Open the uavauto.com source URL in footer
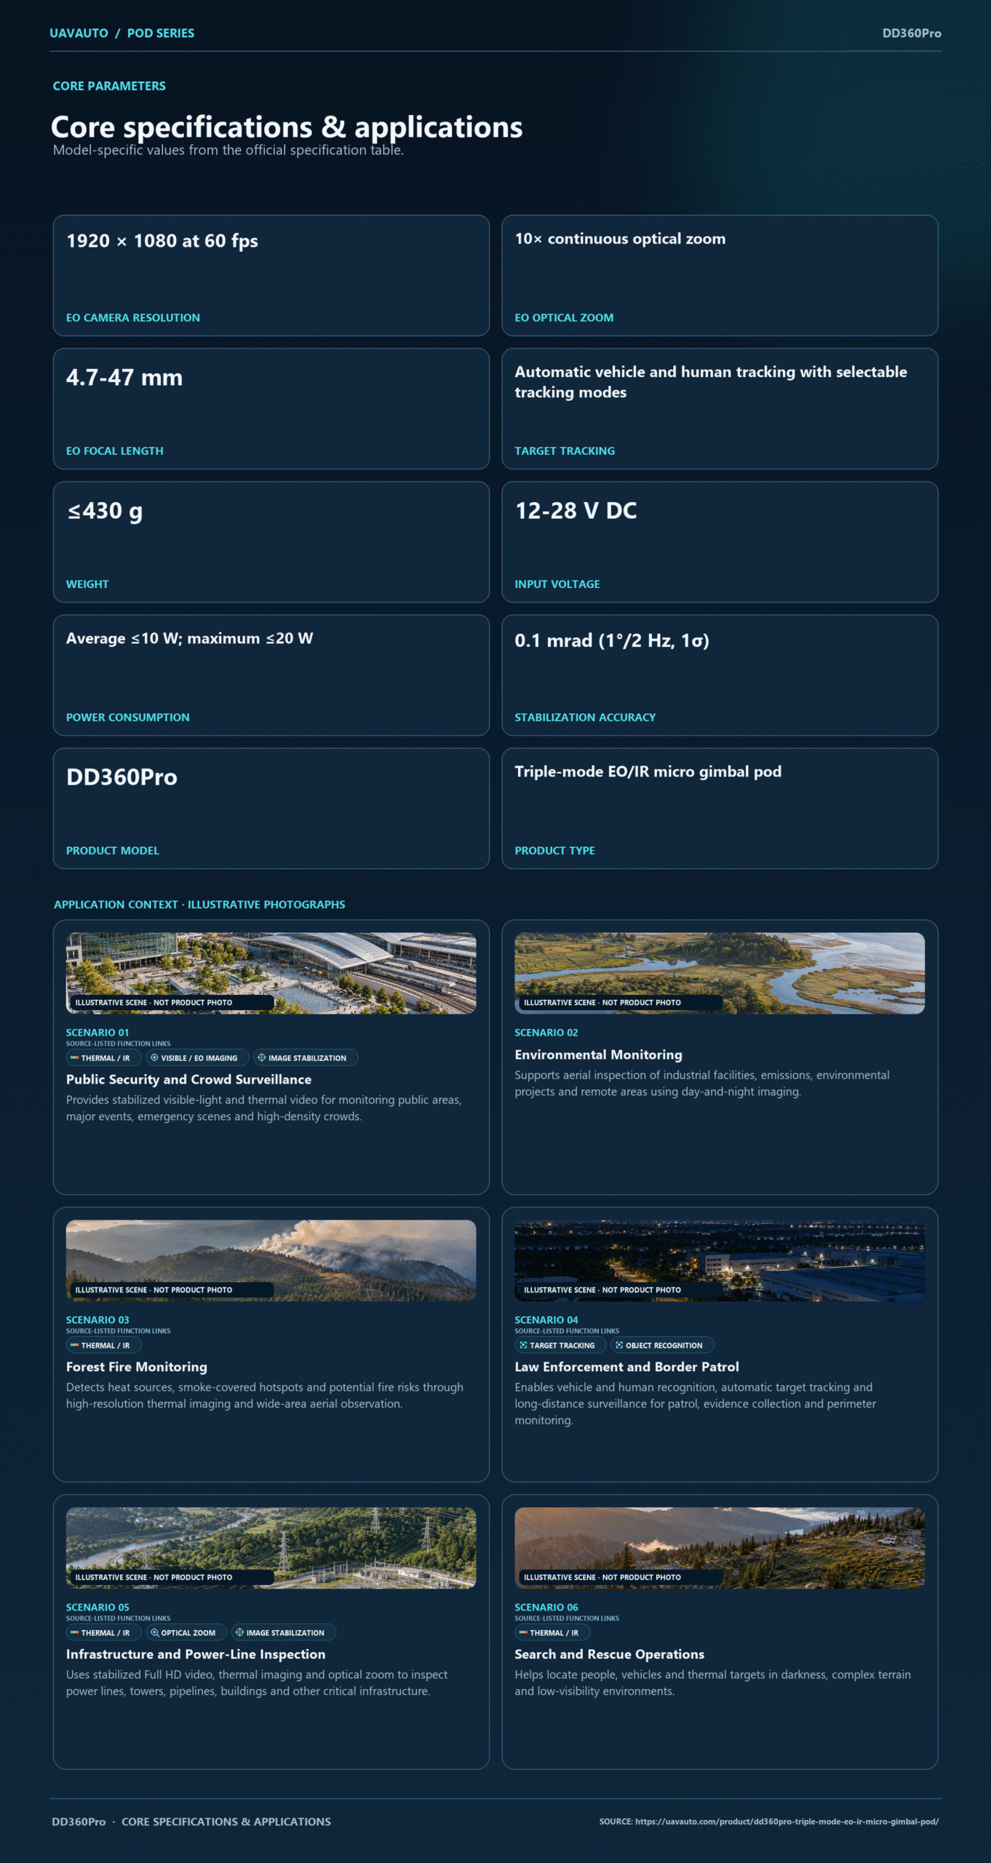Screen dimensions: 991x1863 pyautogui.click(x=787, y=1822)
